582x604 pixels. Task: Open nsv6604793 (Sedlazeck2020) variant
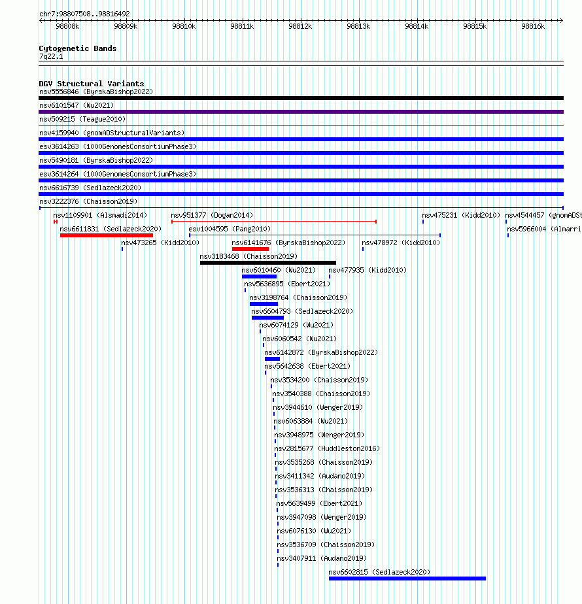pos(302,311)
